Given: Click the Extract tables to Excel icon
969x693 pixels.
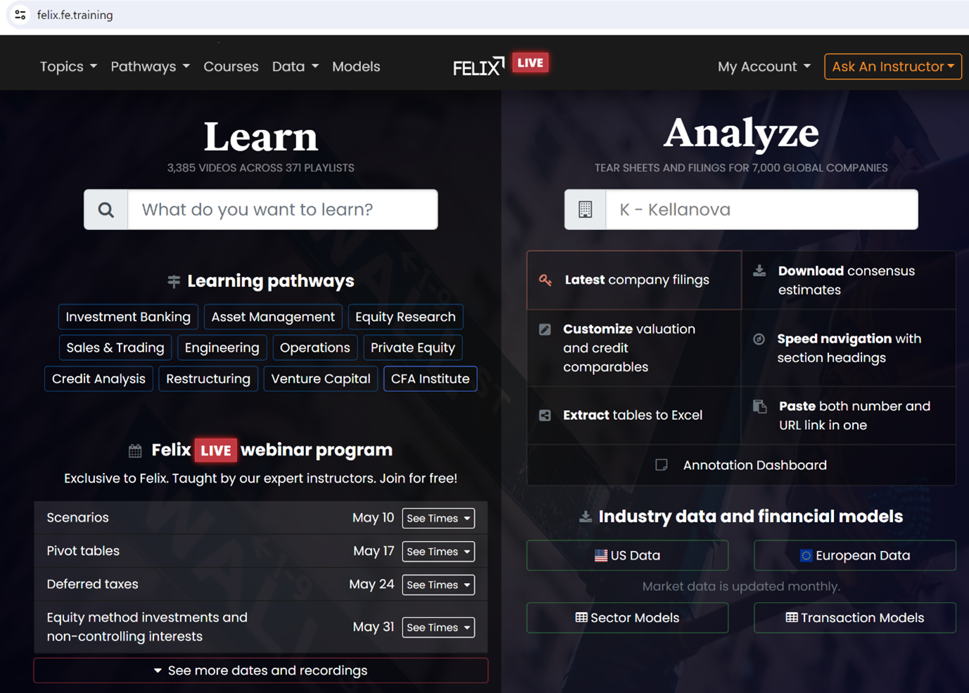Looking at the screenshot, I should [545, 415].
